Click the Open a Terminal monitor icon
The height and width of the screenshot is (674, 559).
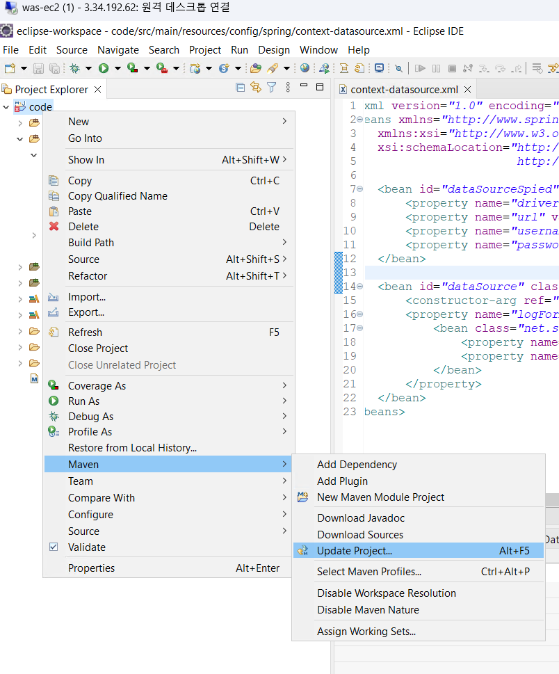point(380,68)
